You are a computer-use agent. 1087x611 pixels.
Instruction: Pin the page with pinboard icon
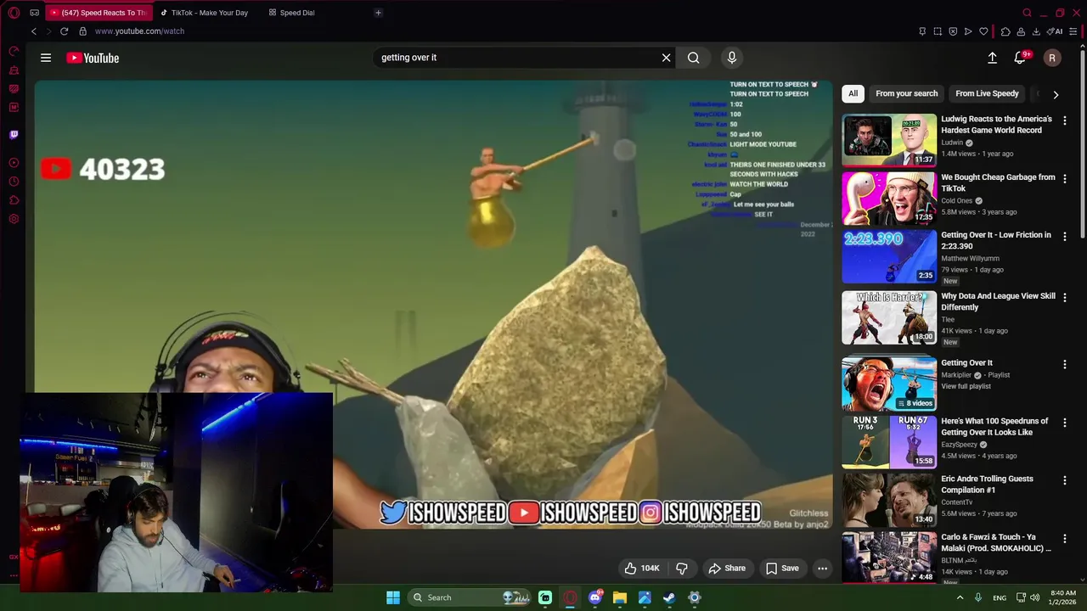point(922,31)
